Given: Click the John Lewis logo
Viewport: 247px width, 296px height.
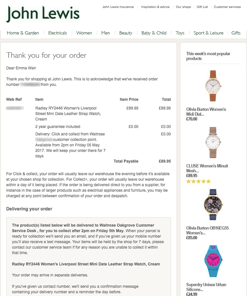Looking at the screenshot, I should pyautogui.click(x=43, y=14).
